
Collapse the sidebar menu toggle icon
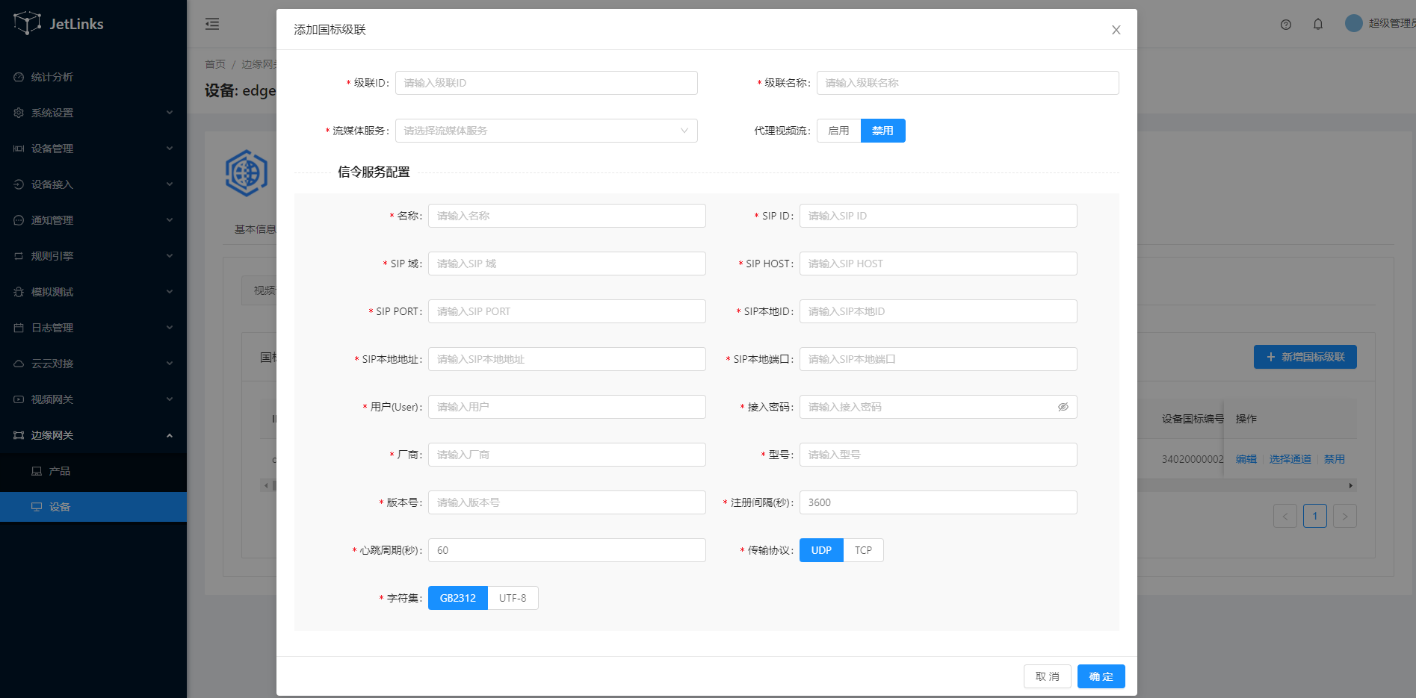click(x=212, y=24)
